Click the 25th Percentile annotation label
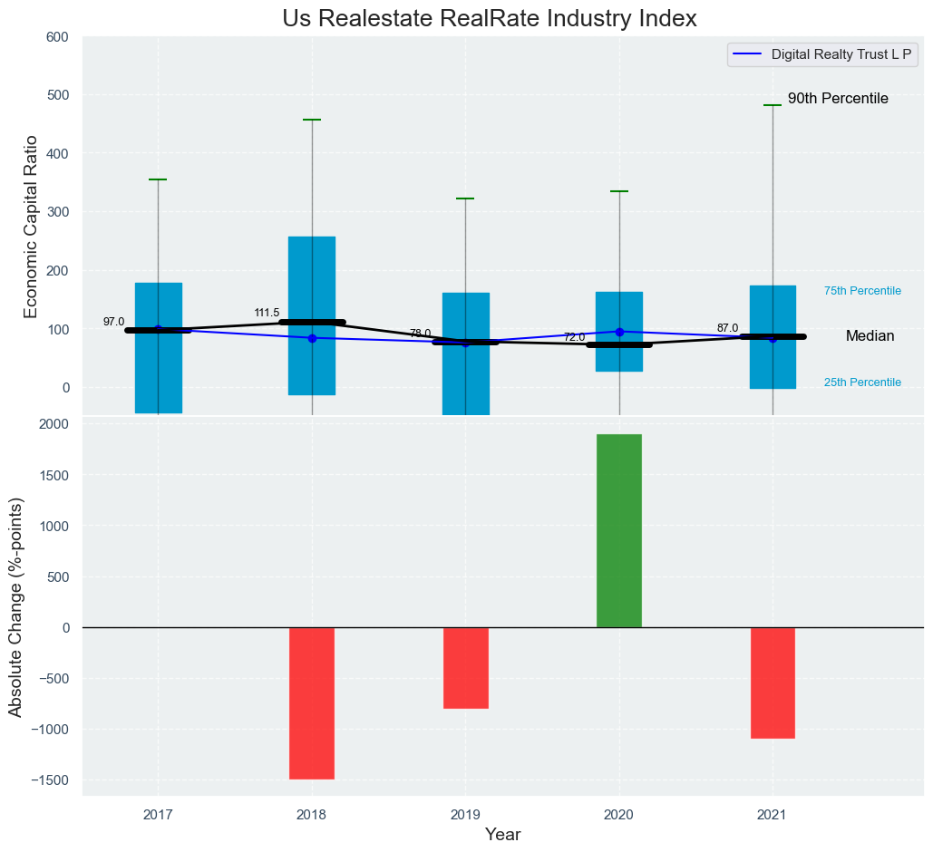Viewport: 933px width, 852px height. click(x=862, y=382)
